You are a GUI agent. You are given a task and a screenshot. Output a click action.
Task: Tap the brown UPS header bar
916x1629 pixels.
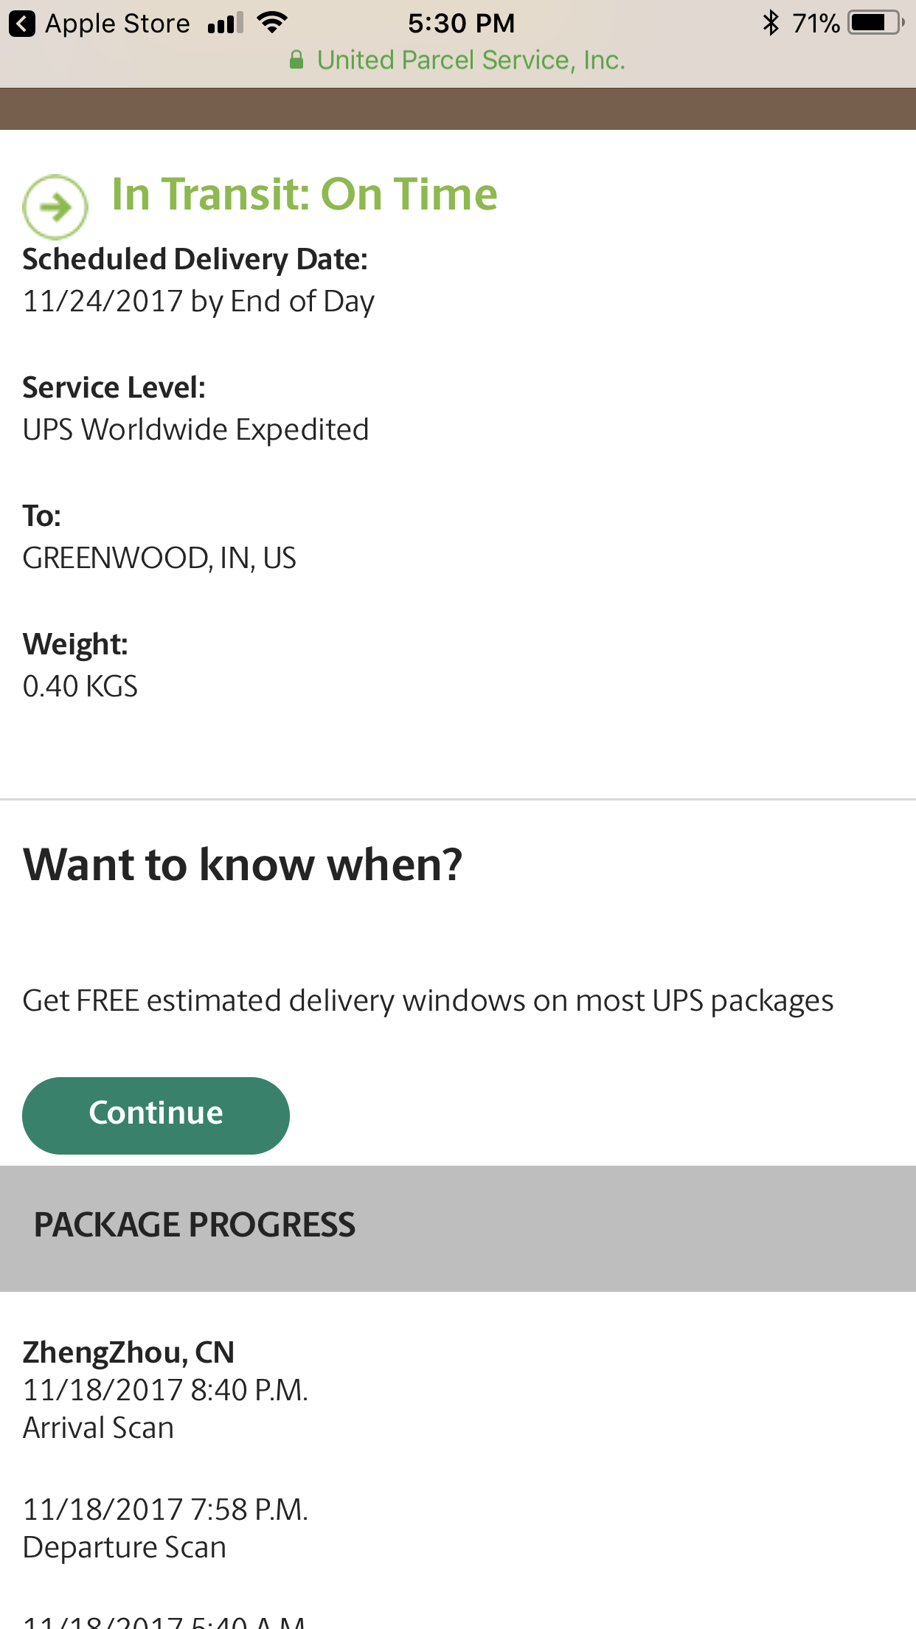[458, 109]
